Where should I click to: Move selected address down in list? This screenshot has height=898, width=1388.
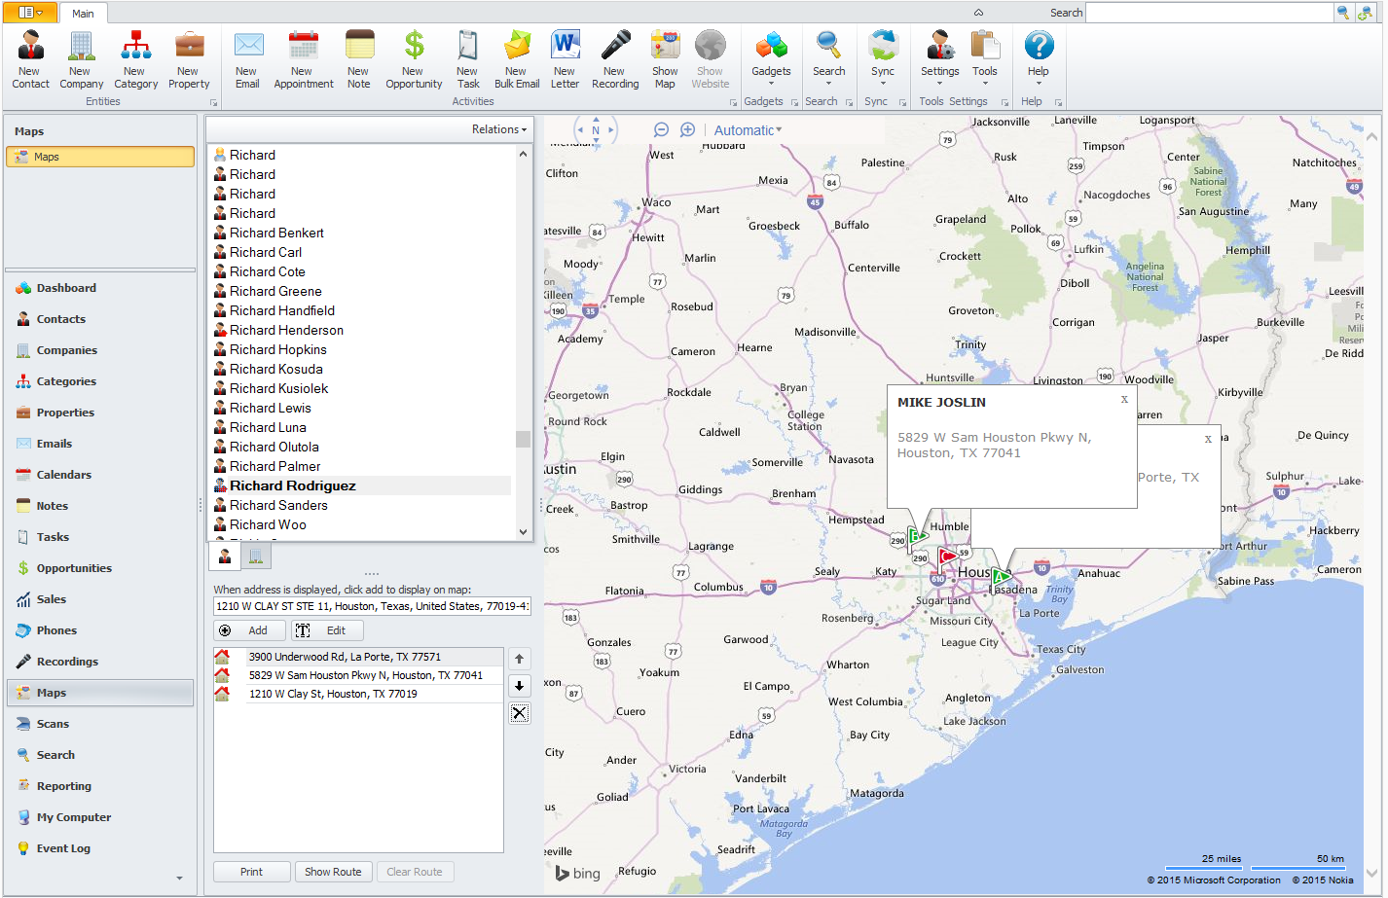click(x=520, y=686)
